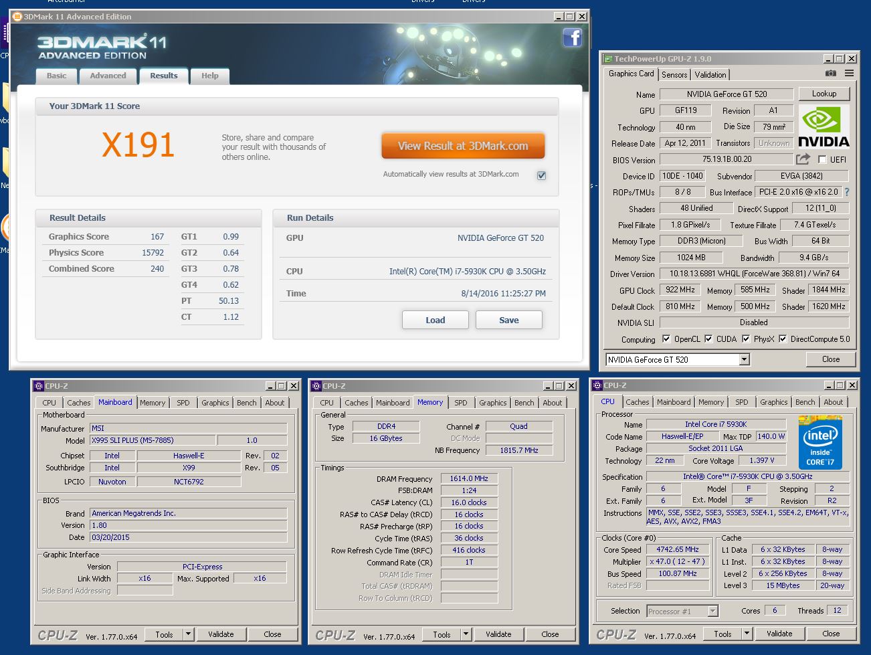Click the GPU name field in GPU-Z
This screenshot has width=871, height=655.
[x=727, y=94]
